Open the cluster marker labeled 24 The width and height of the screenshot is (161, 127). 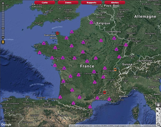[x=55, y=48]
